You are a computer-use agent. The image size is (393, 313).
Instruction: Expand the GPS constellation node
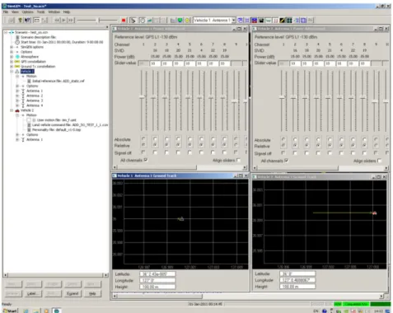tap(12, 62)
